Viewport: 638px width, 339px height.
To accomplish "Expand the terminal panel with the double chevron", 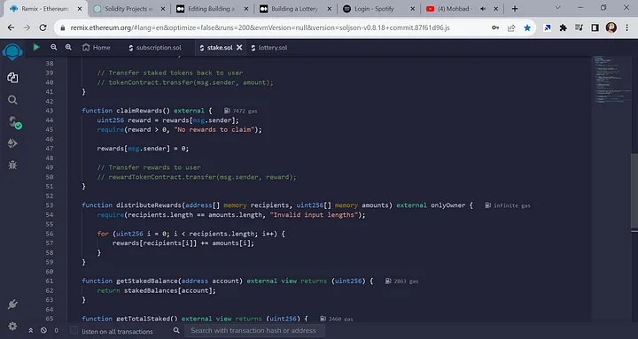I will (x=30, y=330).
